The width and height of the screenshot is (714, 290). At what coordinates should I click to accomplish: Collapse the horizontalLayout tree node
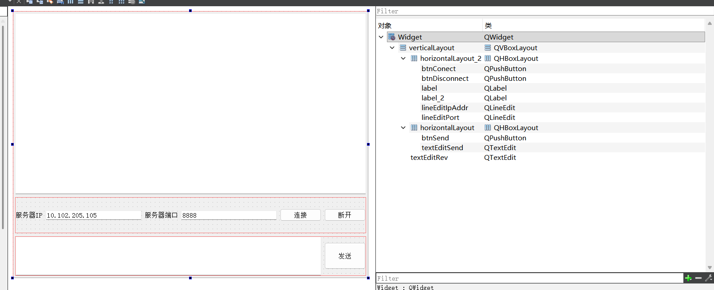[x=403, y=127]
